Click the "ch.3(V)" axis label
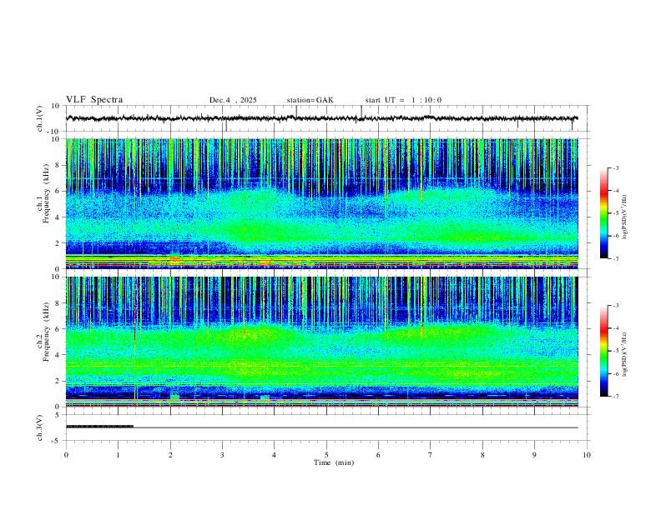The width and height of the screenshot is (661, 510). tap(40, 428)
